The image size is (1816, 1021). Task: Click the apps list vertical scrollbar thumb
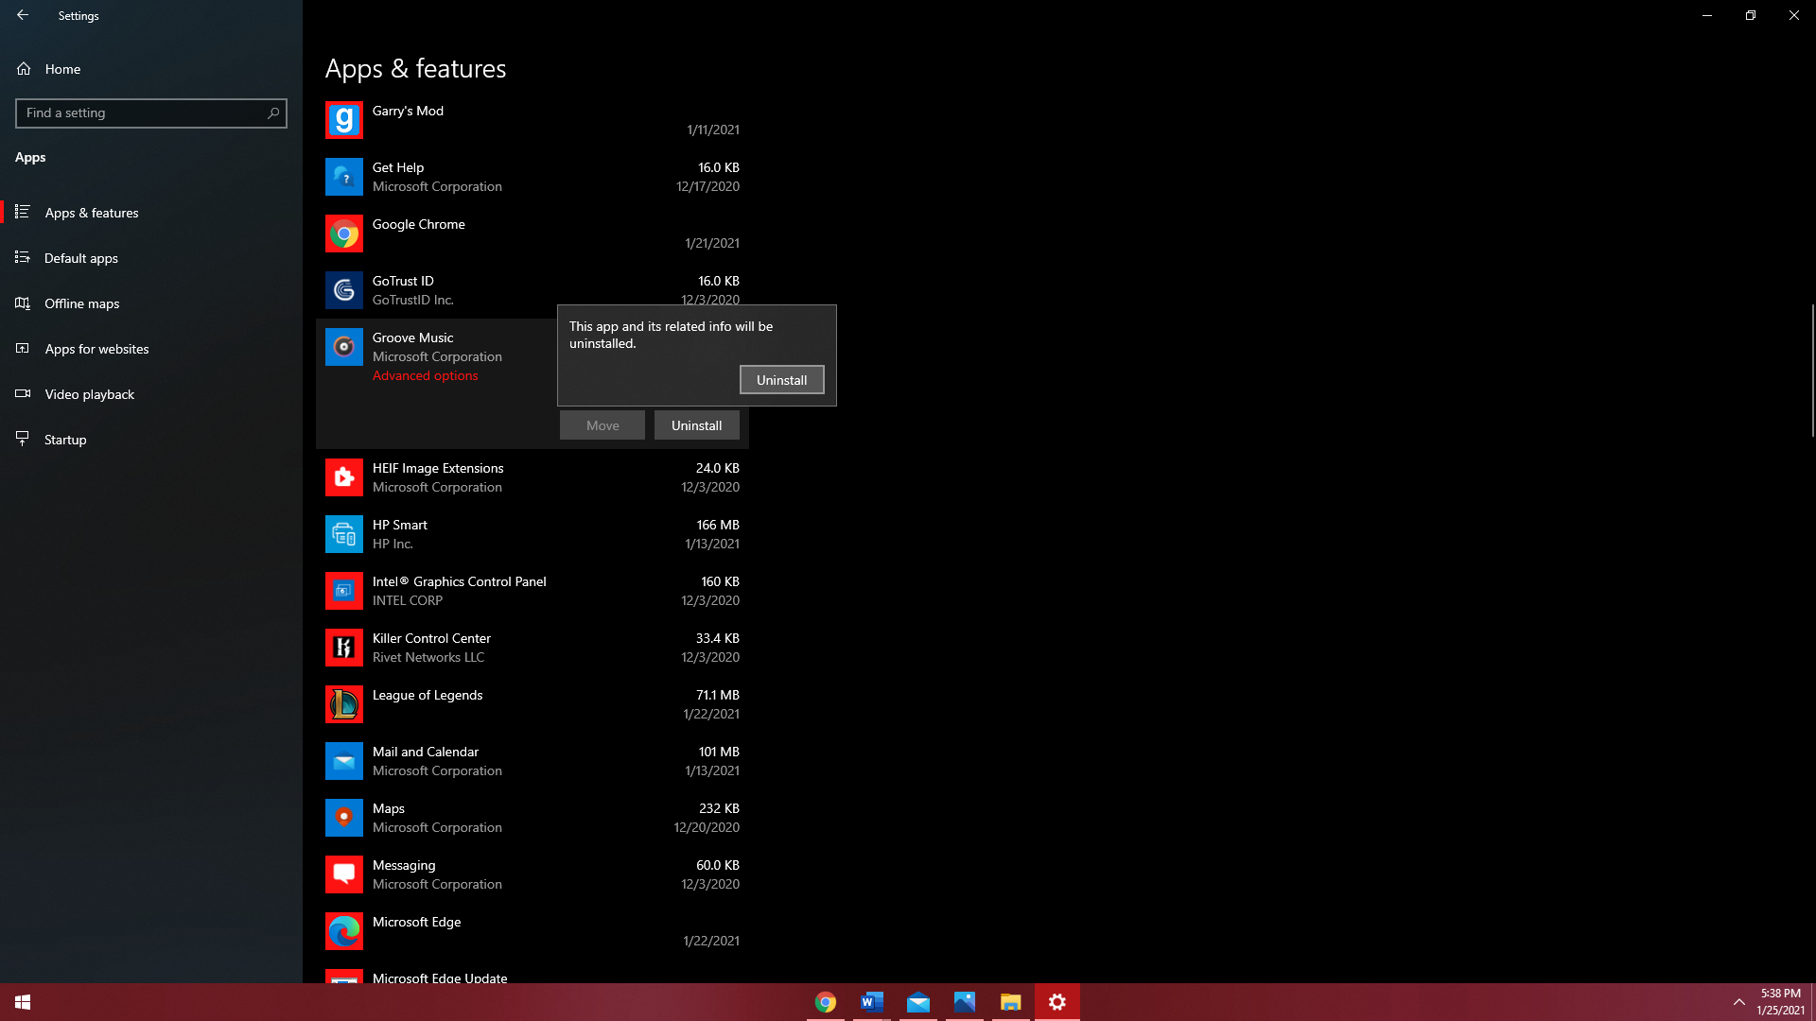click(1812, 370)
